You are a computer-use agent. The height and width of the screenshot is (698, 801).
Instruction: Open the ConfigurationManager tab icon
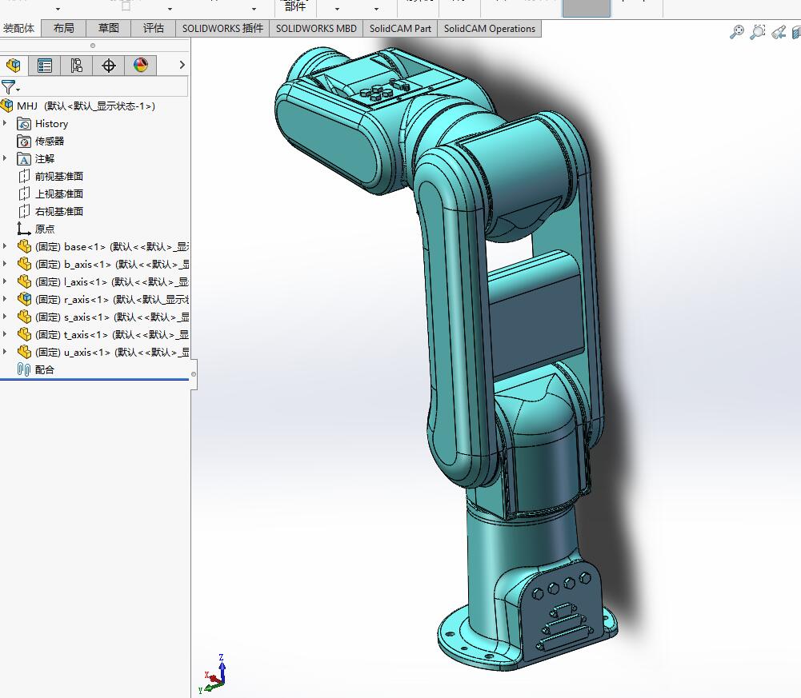(x=76, y=66)
